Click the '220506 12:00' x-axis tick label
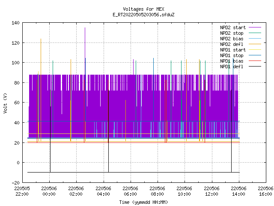The height and width of the screenshot is (206, 274). click(211, 191)
